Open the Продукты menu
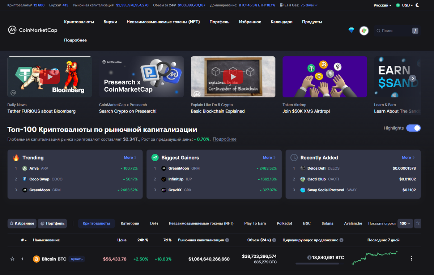The image size is (434, 275). (312, 22)
